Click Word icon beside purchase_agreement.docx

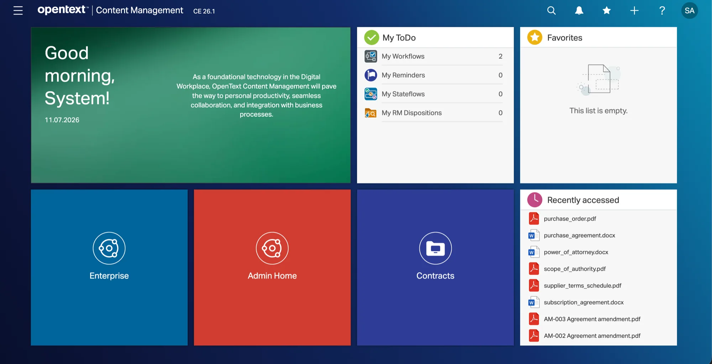tap(534, 235)
